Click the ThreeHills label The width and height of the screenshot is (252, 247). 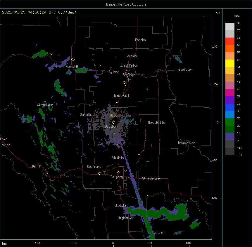pos(156,123)
